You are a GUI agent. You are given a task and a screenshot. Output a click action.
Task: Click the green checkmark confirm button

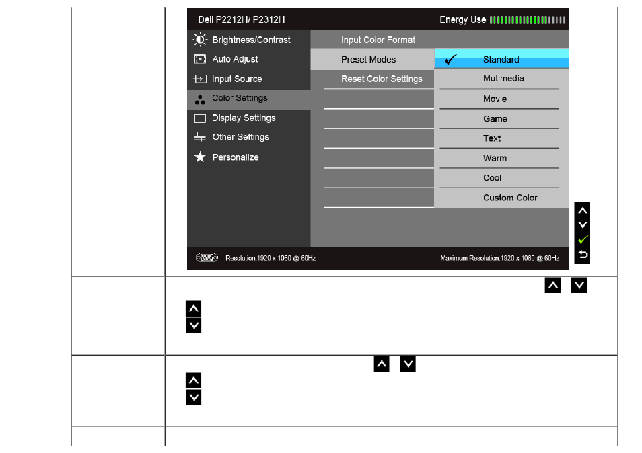583,240
